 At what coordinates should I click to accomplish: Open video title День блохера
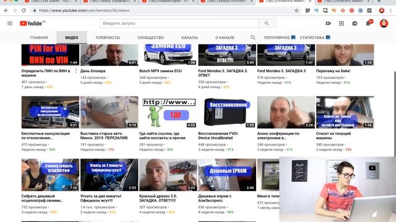[93, 71]
